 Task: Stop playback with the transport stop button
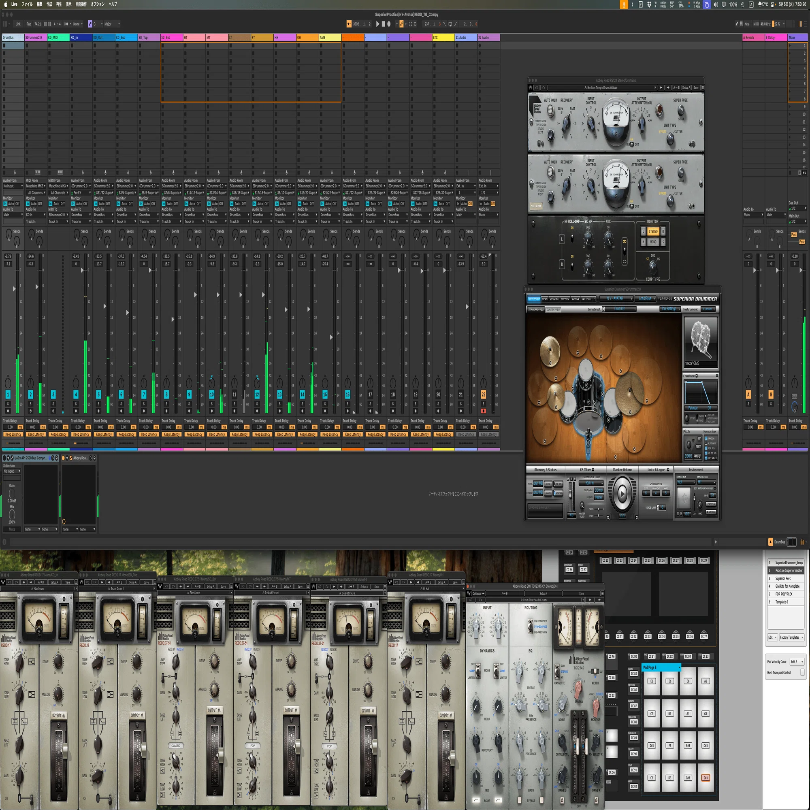(383, 24)
